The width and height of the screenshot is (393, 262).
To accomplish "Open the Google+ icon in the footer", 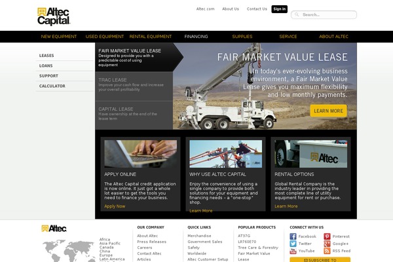I will [x=327, y=244].
